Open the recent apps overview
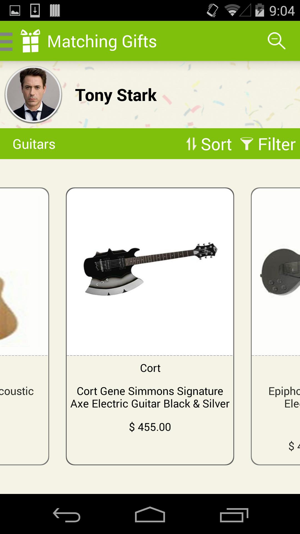300x534 pixels. click(234, 515)
